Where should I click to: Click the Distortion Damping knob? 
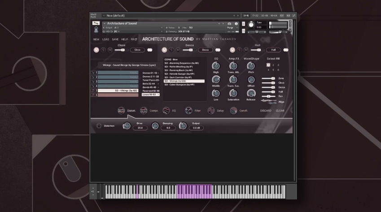(155, 125)
